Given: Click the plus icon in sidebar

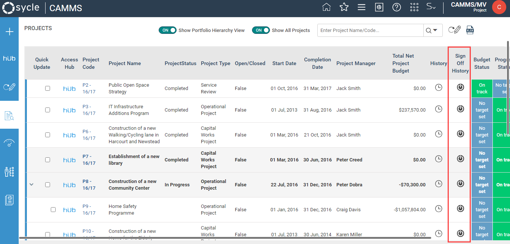Looking at the screenshot, I should (9, 32).
